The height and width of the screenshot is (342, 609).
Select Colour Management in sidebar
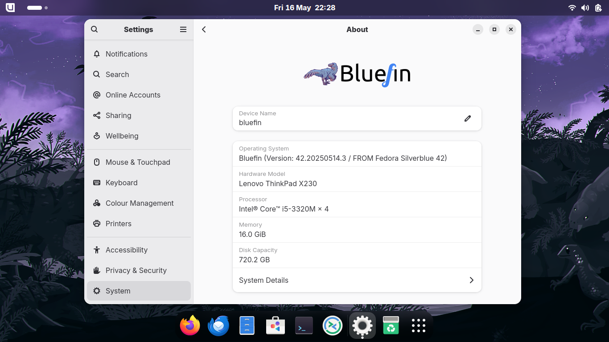click(139, 203)
